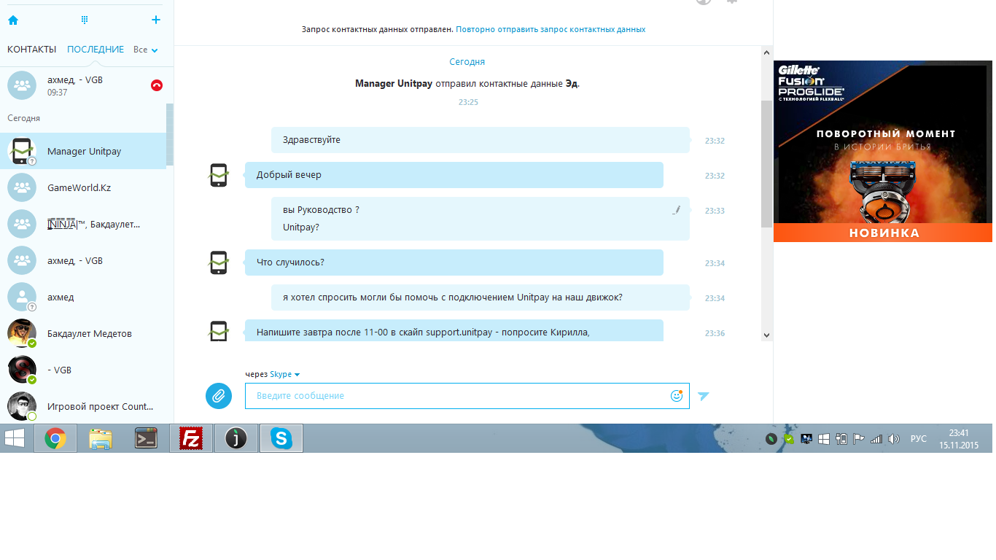Viewport: 996px width, 560px height.
Task: Switch to the КОНТАКТЫ tab
Action: pyautogui.click(x=31, y=50)
